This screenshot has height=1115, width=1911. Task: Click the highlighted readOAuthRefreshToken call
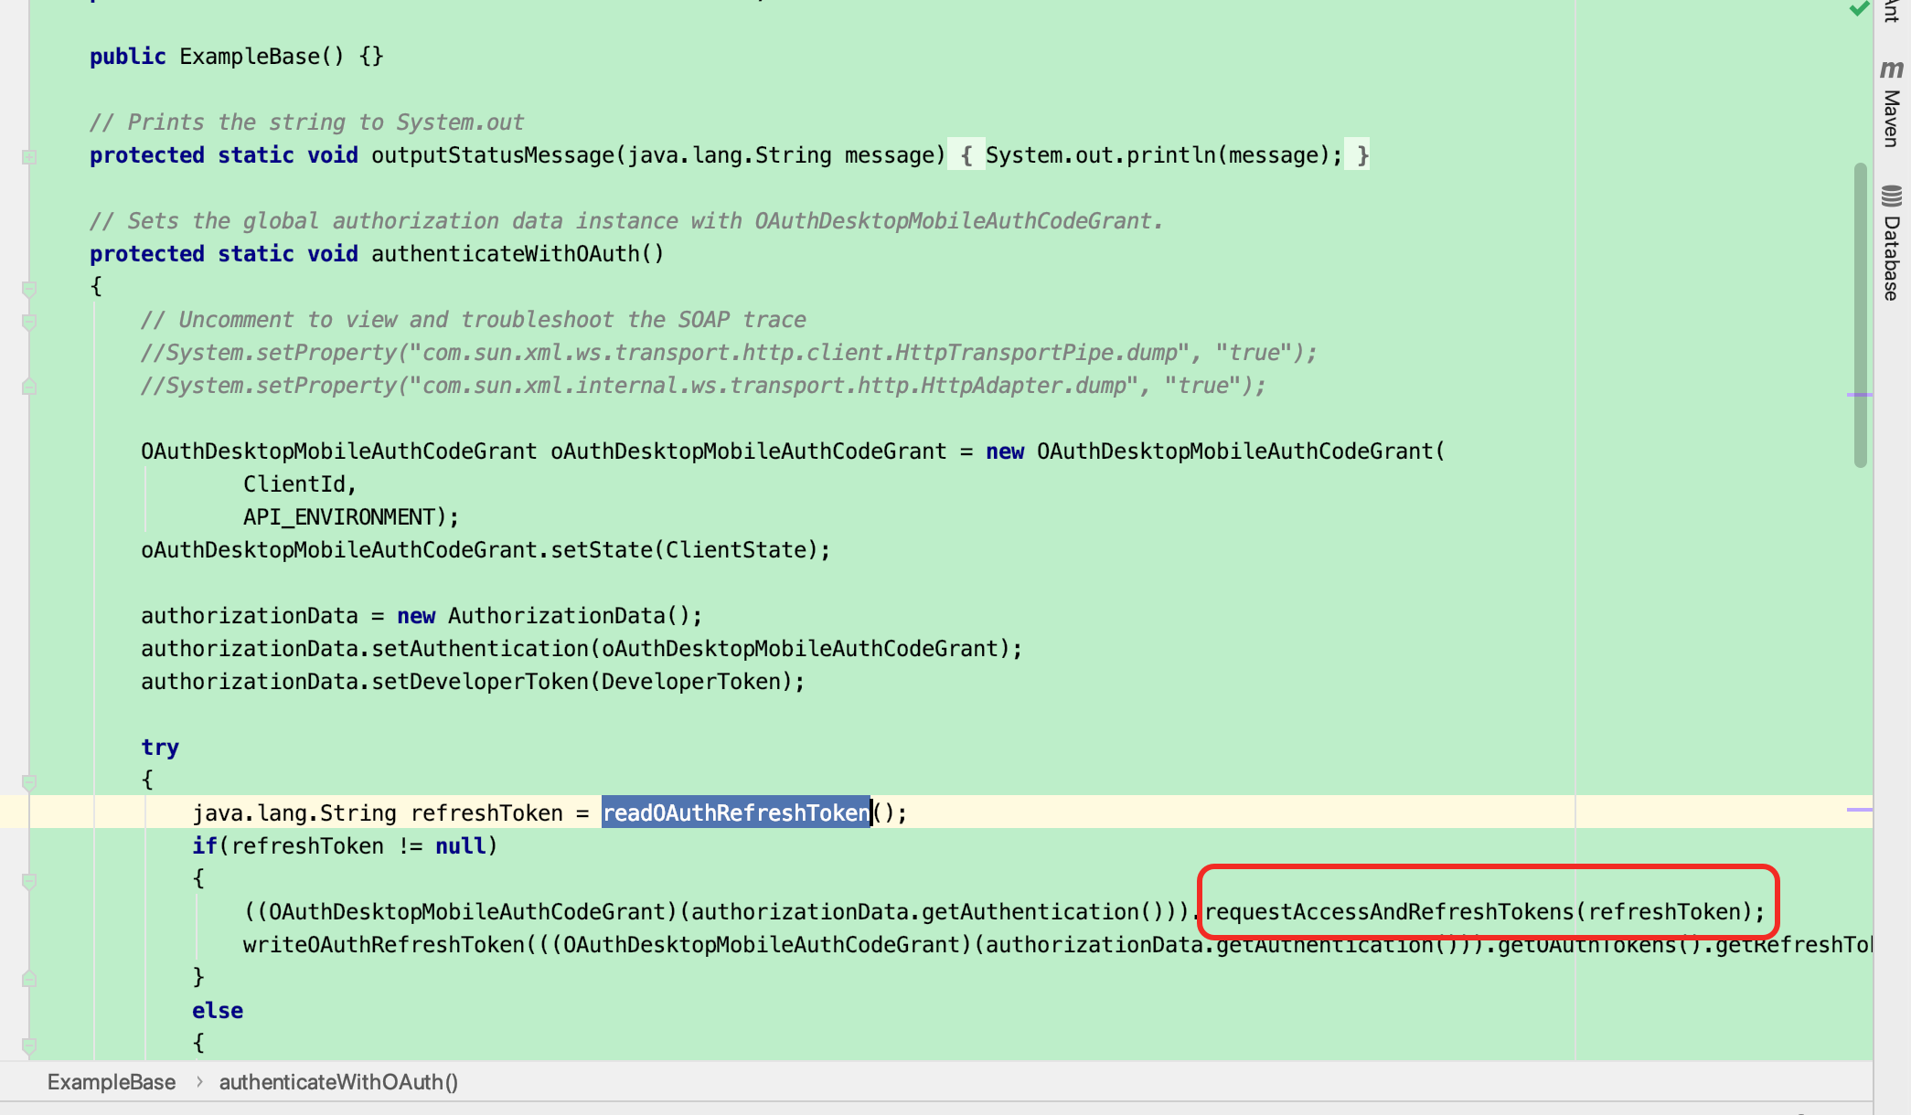[x=735, y=812]
